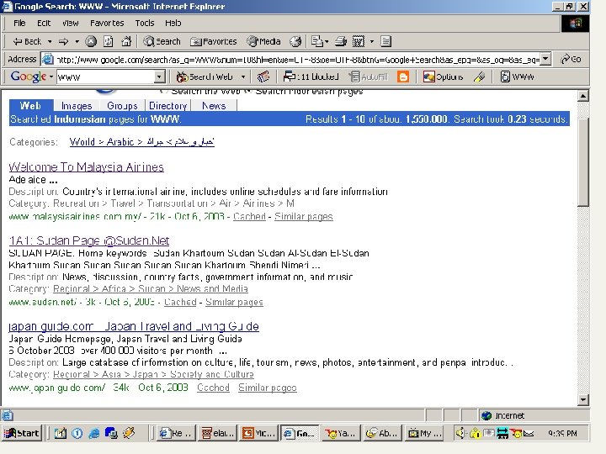Open the File menu
Viewport: 606px width, 454px height.
(19, 24)
